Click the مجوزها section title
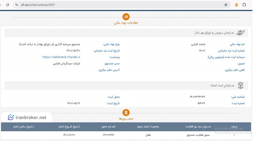 [x=126, y=119]
